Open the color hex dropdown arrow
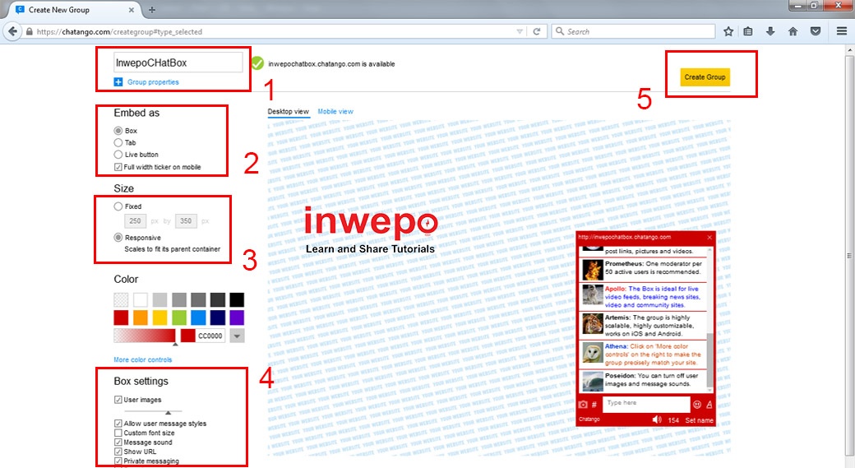The height and width of the screenshot is (468, 855). pyautogui.click(x=237, y=336)
